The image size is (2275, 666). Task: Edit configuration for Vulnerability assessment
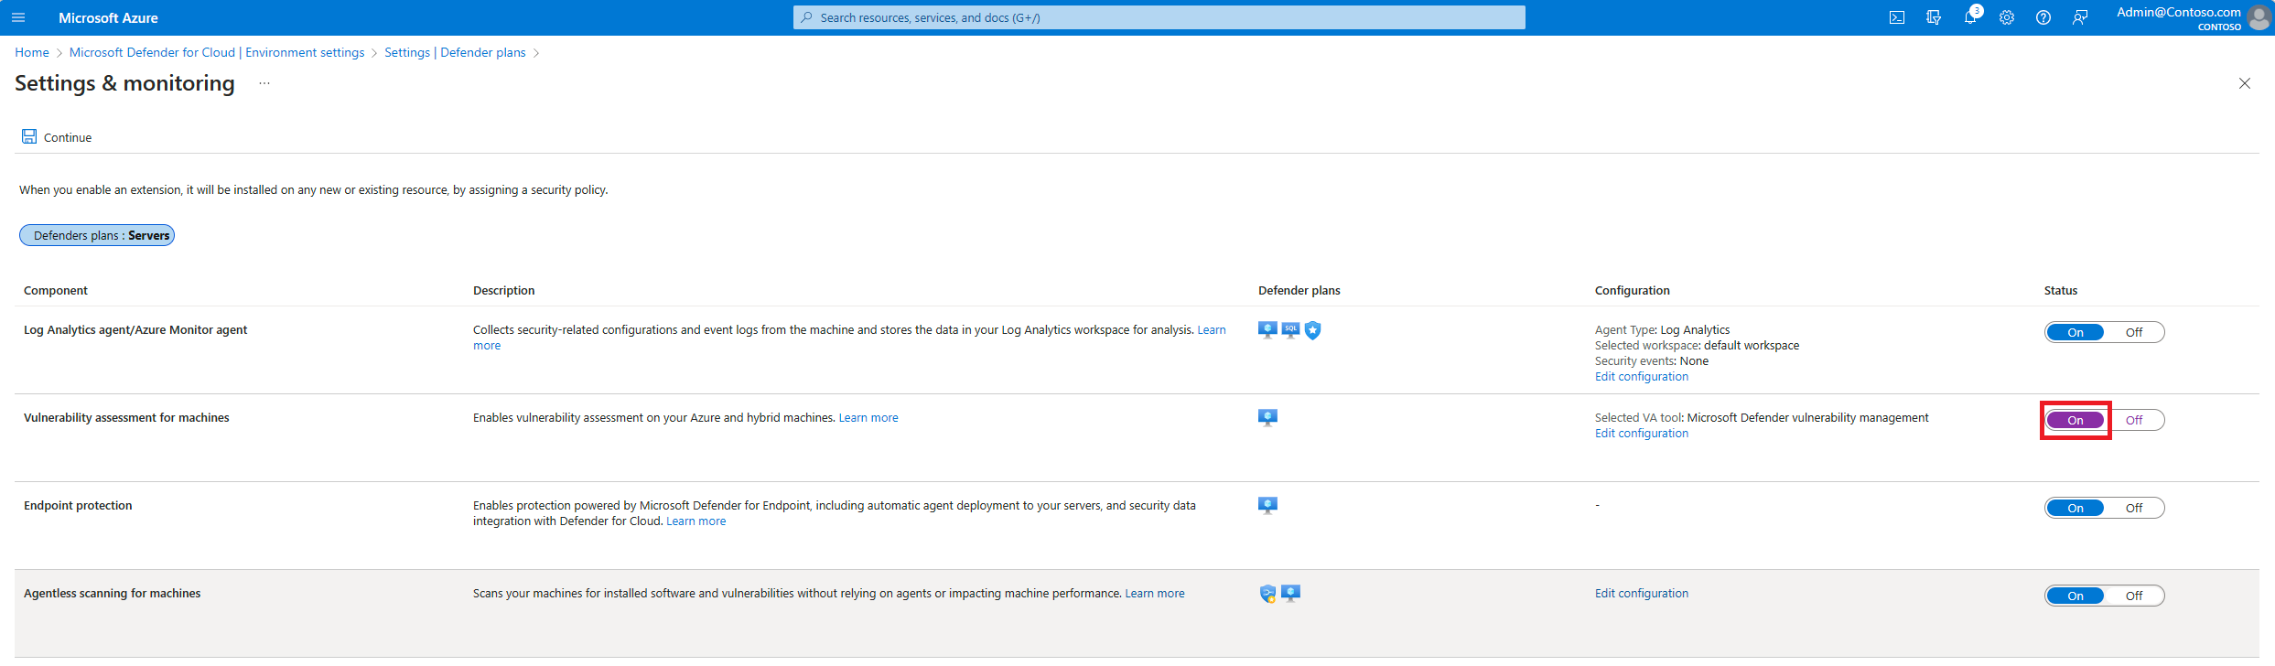pos(1642,434)
